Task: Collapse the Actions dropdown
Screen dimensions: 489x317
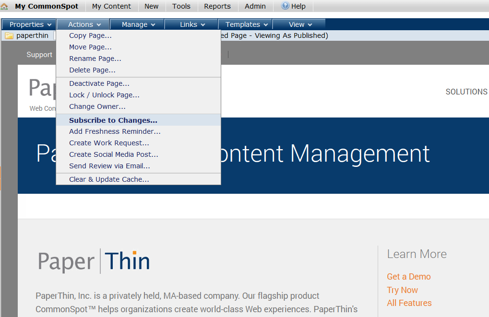Action: 83,24
